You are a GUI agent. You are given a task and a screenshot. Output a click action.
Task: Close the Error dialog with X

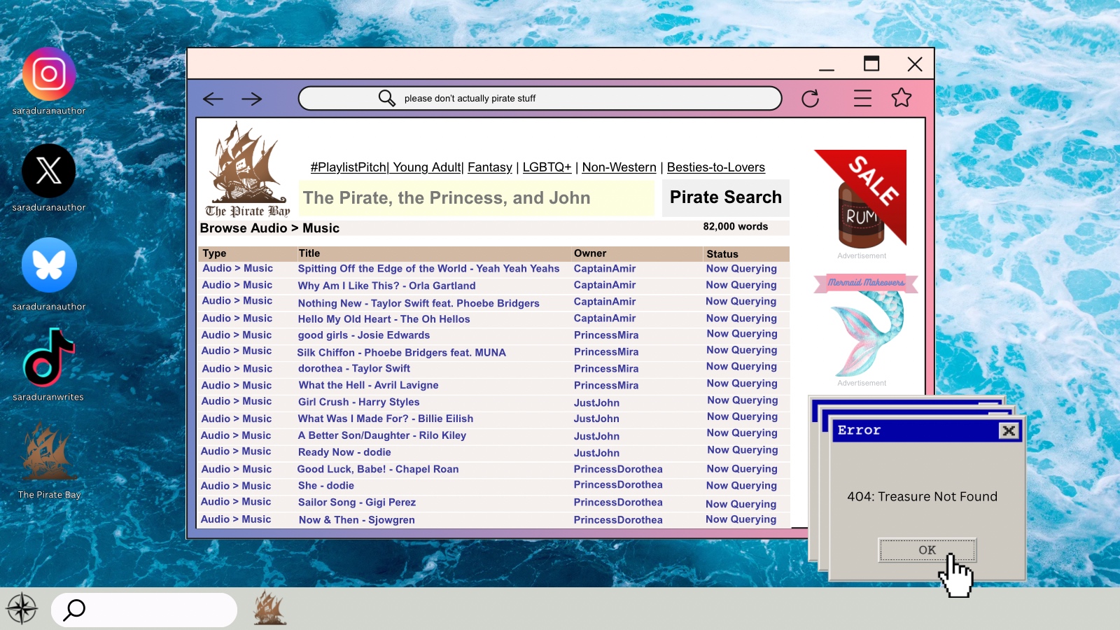pyautogui.click(x=1008, y=430)
